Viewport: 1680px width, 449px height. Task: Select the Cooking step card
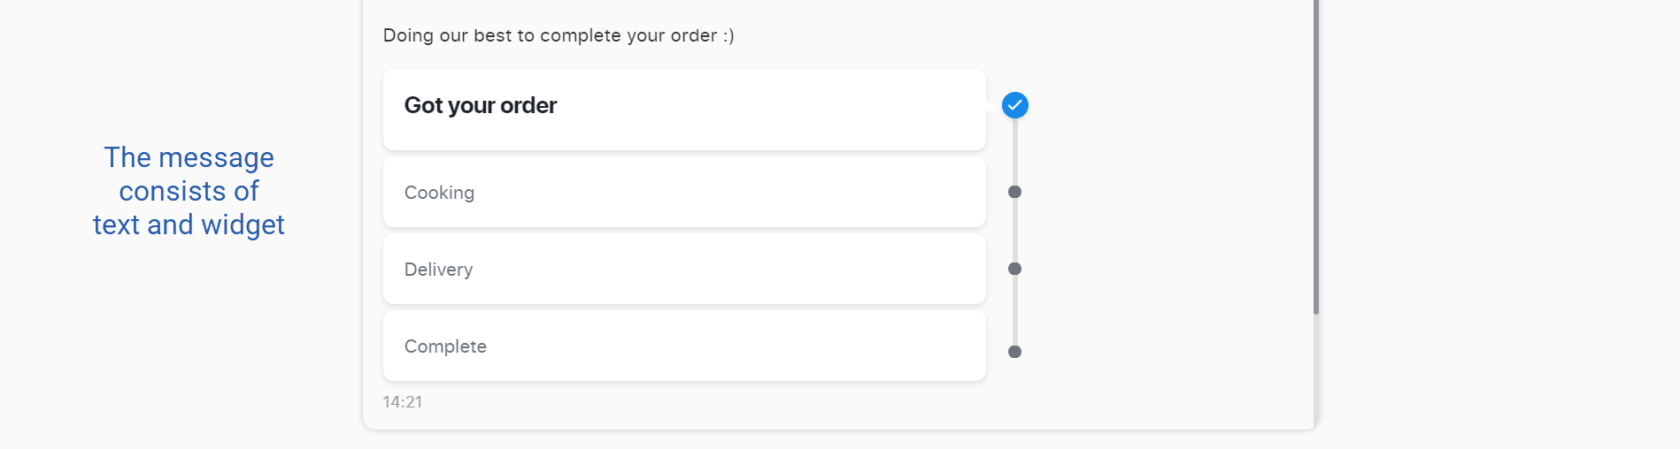[x=684, y=192]
